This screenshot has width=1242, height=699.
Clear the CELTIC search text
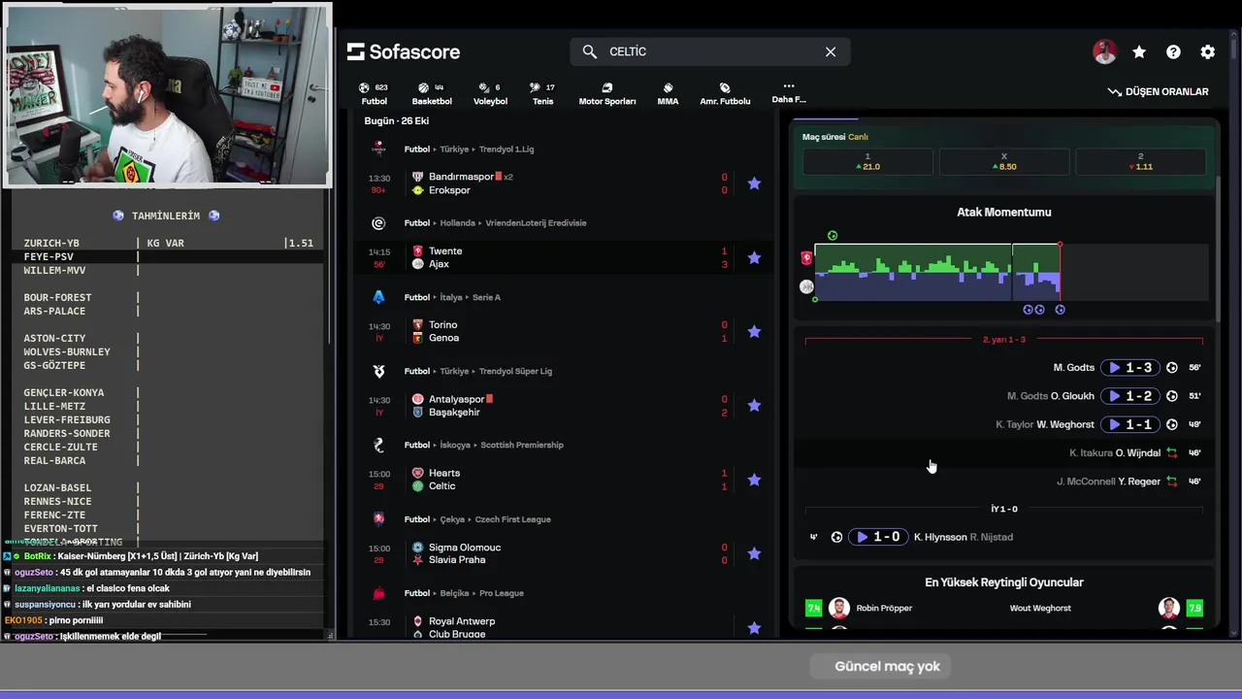[831, 51]
